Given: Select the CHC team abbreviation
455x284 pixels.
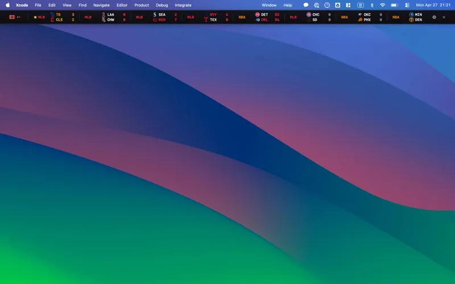Looking at the screenshot, I should 316,15.
